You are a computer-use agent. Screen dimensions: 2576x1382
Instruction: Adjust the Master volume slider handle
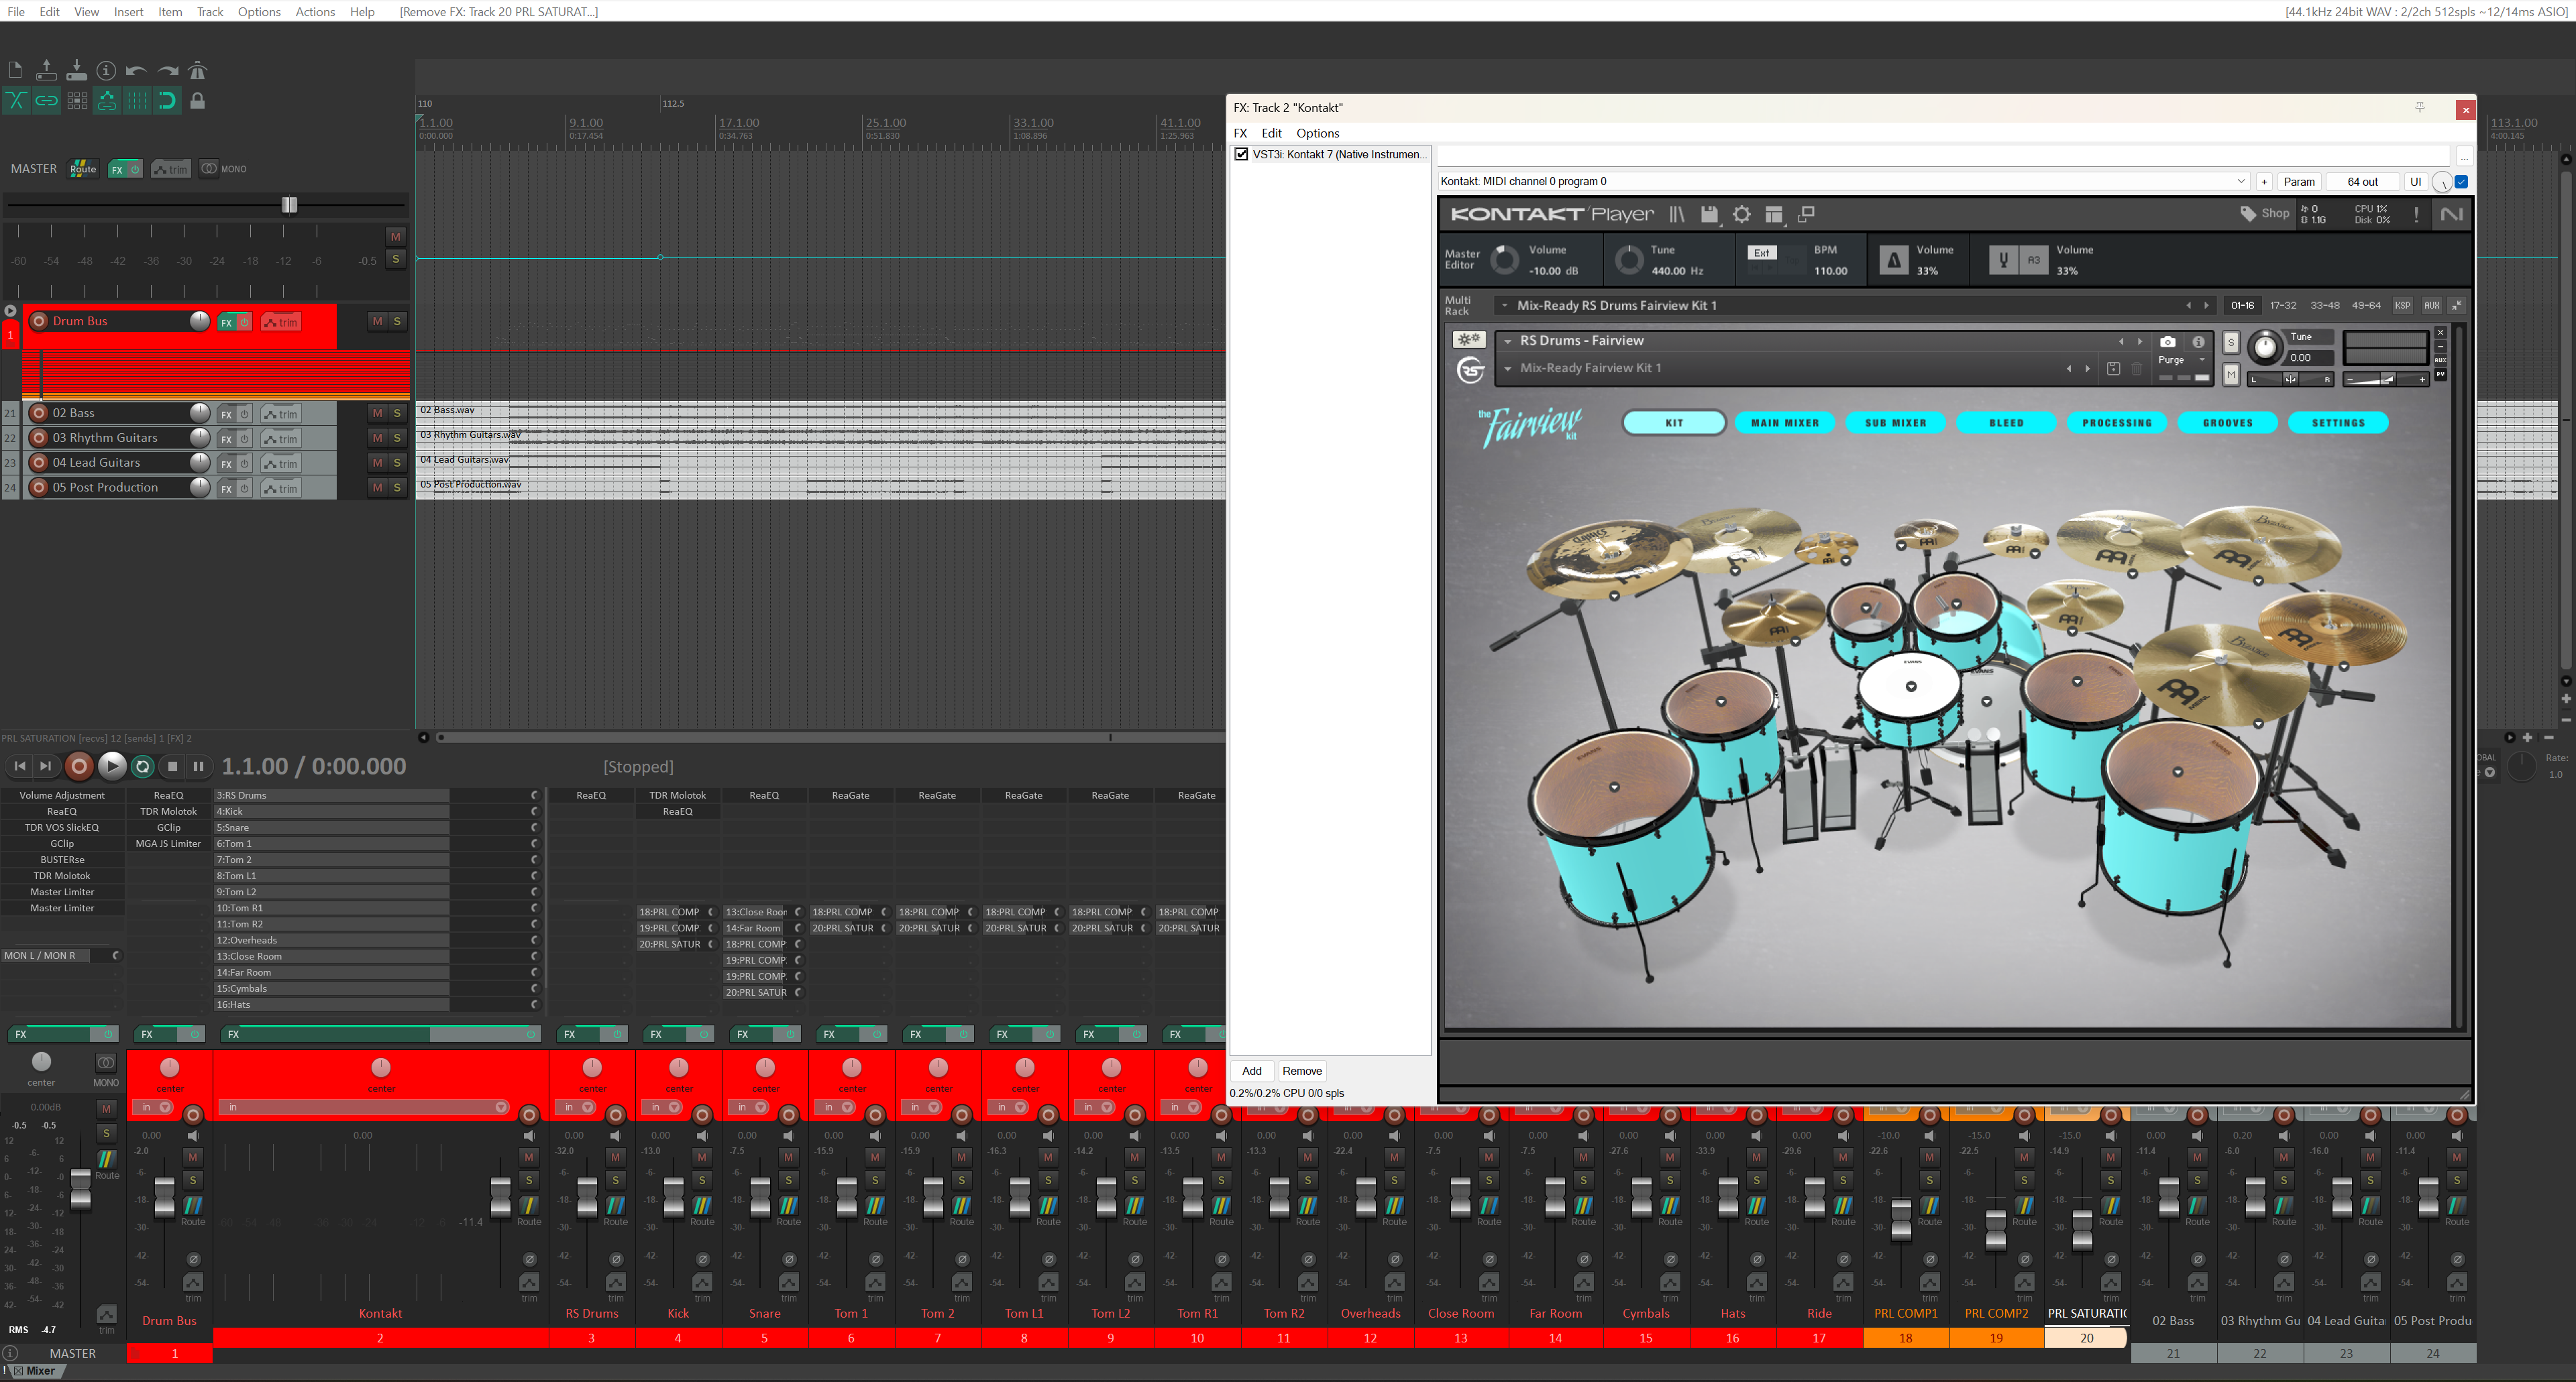(289, 205)
